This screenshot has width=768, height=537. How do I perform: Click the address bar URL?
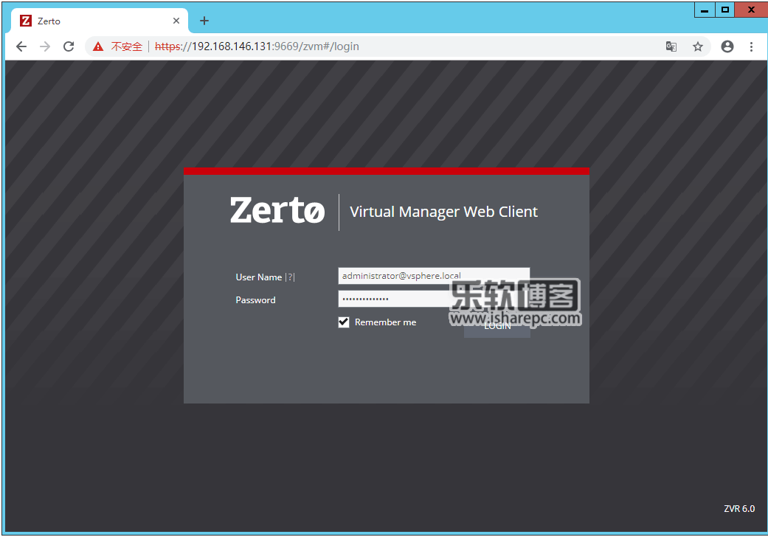point(257,46)
